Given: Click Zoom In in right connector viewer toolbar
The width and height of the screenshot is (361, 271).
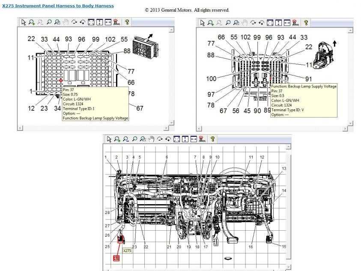Looking at the screenshot, I should tap(211, 23).
